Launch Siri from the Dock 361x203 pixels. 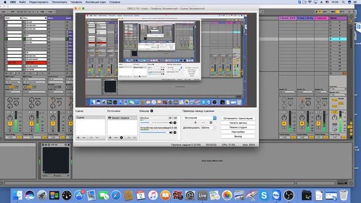pos(30,196)
